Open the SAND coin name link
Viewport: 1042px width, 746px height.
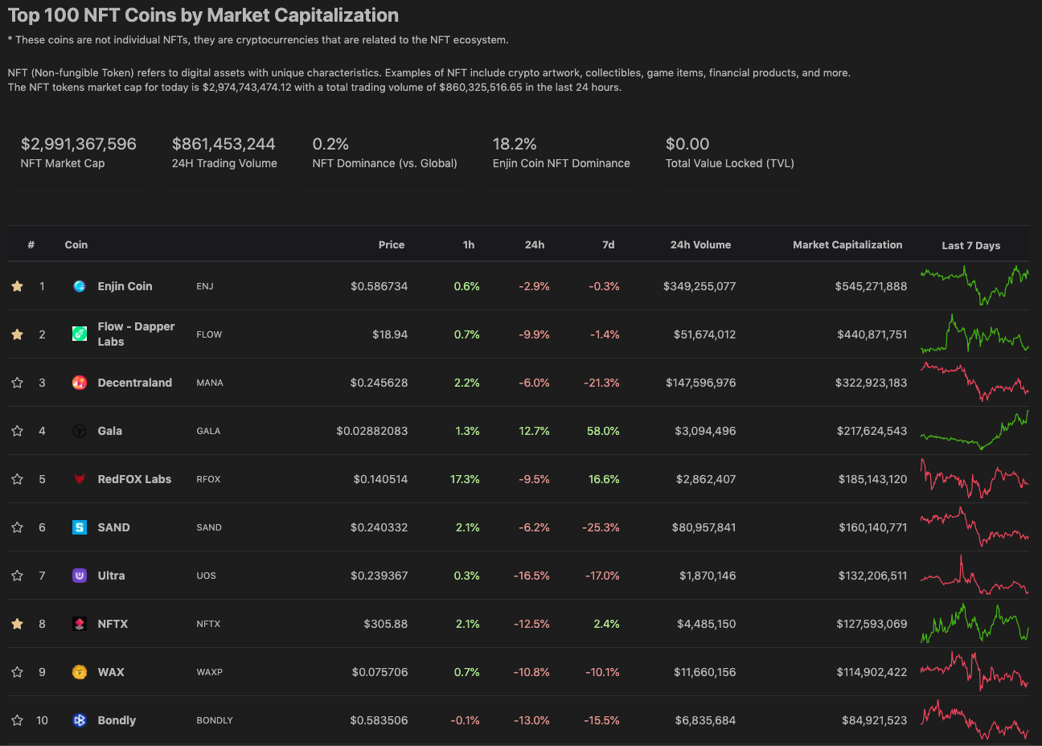113,527
